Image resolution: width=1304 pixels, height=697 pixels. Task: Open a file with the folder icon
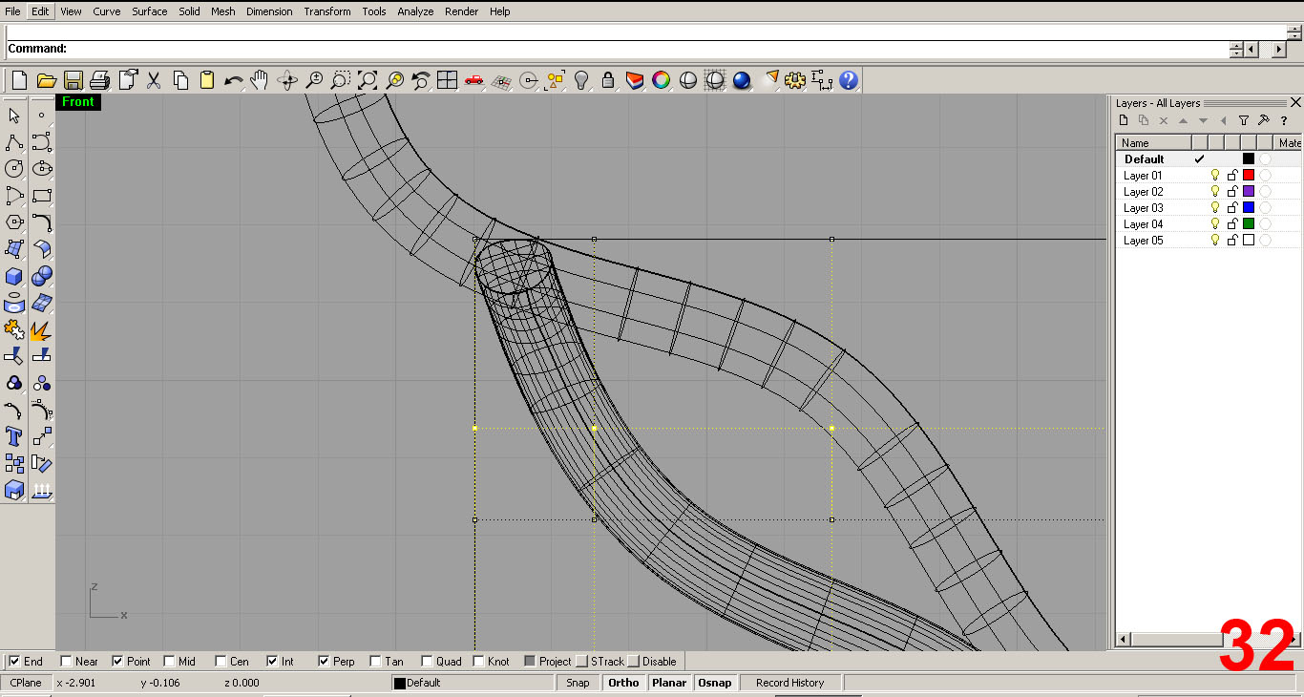(47, 81)
